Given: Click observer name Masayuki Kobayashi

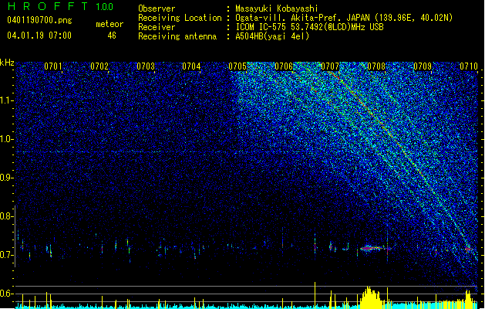Looking at the screenshot, I should click(277, 8).
